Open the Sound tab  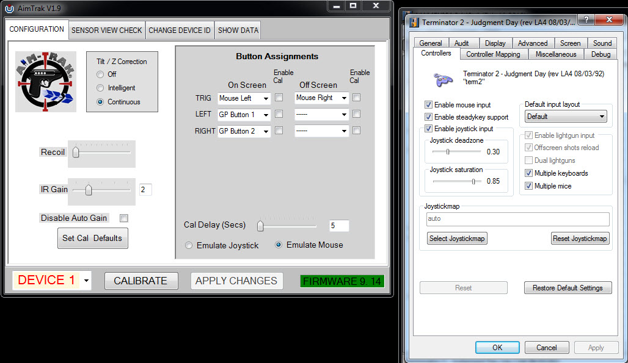(602, 43)
